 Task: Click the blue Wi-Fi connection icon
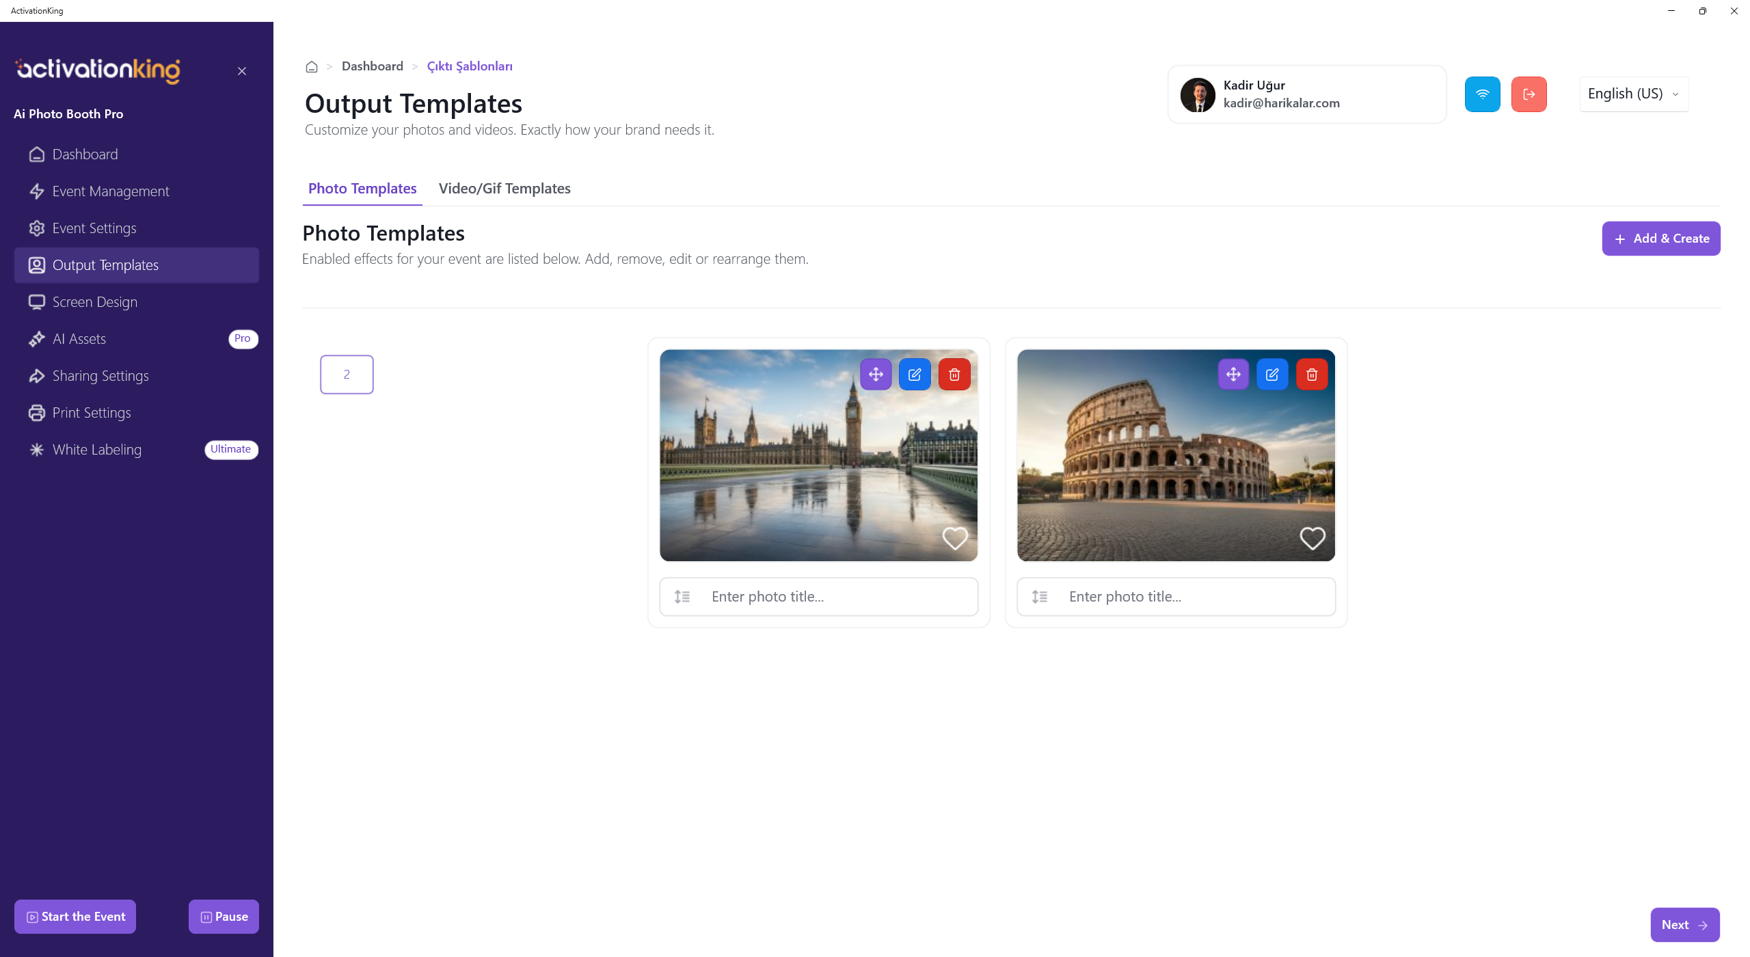(1482, 94)
